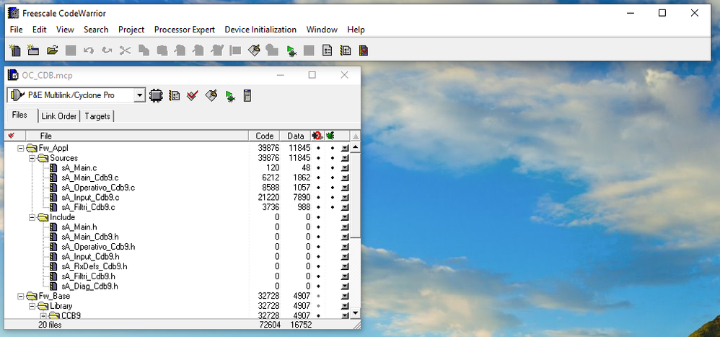Image resolution: width=720 pixels, height=337 pixels.
Task: Toggle debug marker for sA_Filtri_Cdb9.c
Action: click(x=332, y=208)
